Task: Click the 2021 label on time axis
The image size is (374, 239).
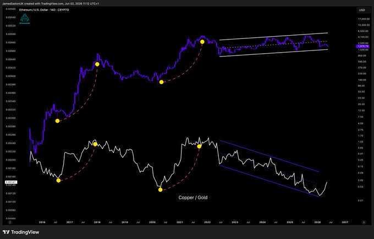Action: click(x=180, y=223)
